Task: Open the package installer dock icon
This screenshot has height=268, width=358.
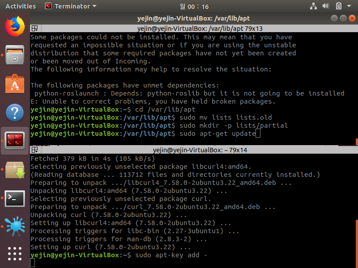Action: coord(15,170)
